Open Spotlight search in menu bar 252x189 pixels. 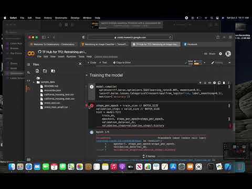212,18
